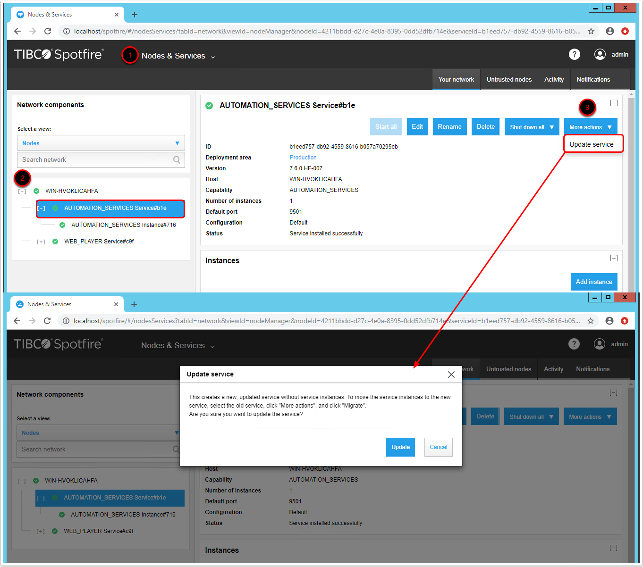Open the dimmed help icon in the bottom window
Image resolution: width=643 pixels, height=567 pixels.
tap(574, 344)
